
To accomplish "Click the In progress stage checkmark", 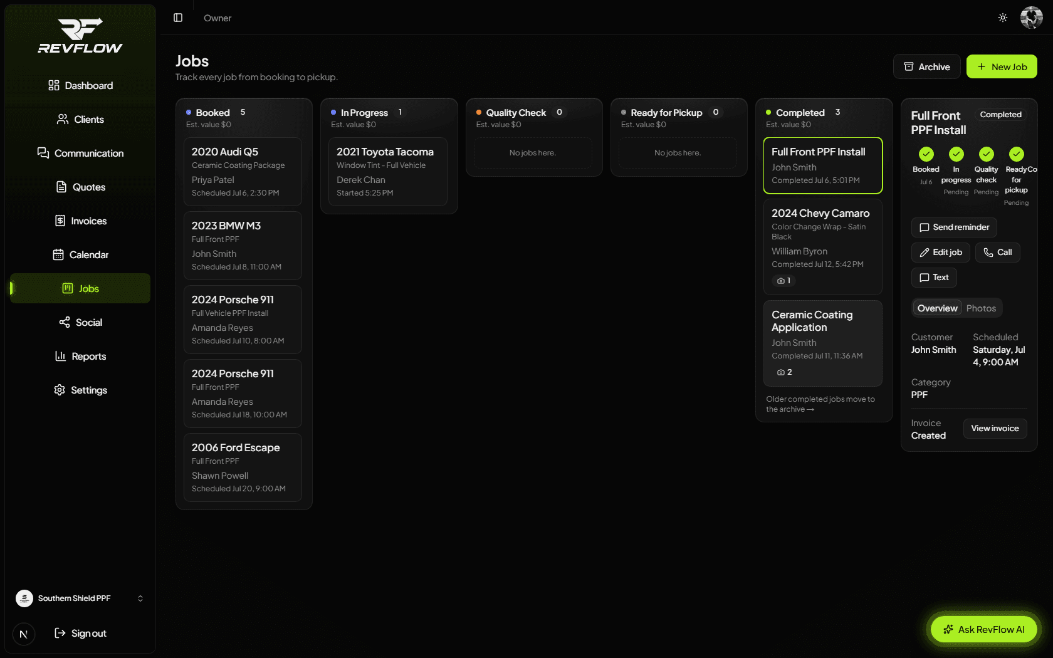I will [x=956, y=154].
